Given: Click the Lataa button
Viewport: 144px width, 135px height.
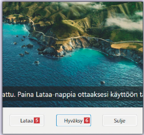Looking at the screenshot, I should [x=27, y=120].
